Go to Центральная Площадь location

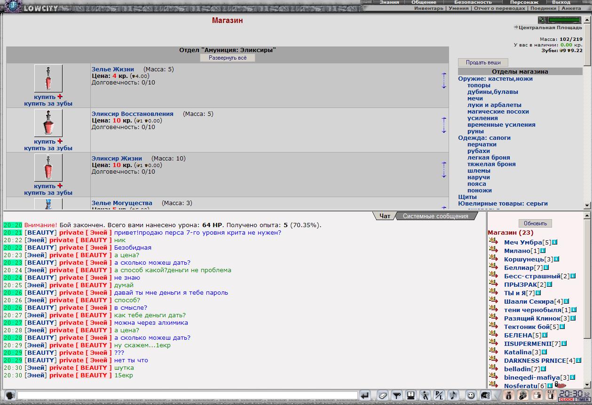[551, 28]
